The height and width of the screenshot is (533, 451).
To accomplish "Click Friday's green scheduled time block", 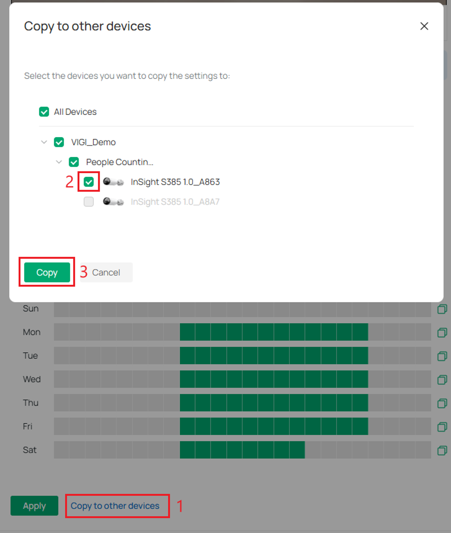I will click(x=274, y=426).
